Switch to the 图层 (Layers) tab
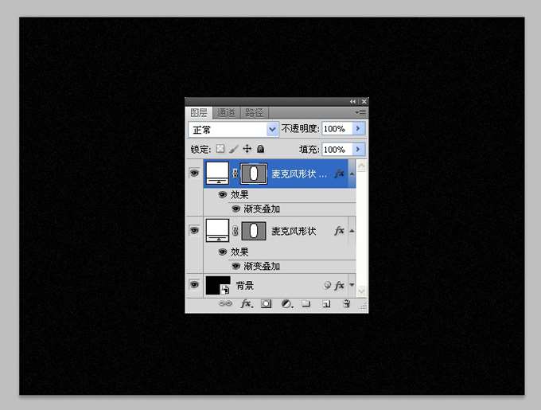541x410 pixels. pos(199,112)
